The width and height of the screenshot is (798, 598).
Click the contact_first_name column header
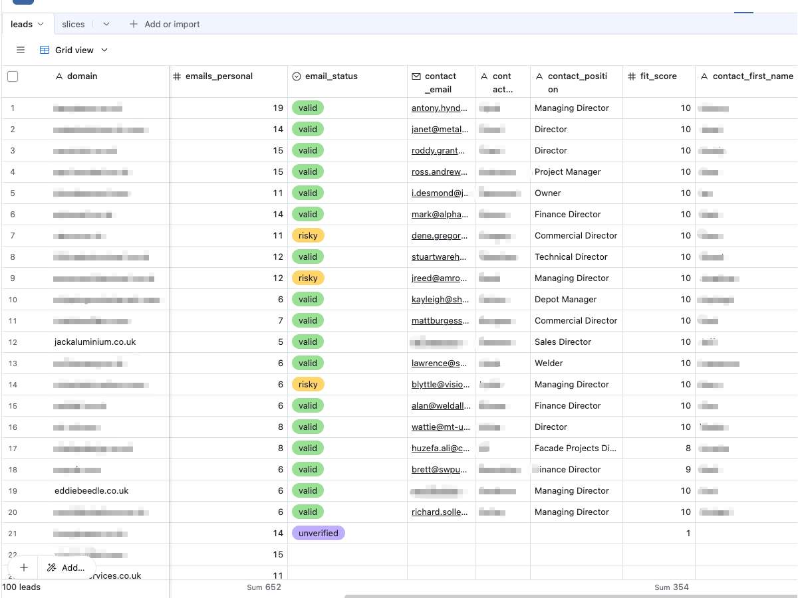point(747,81)
